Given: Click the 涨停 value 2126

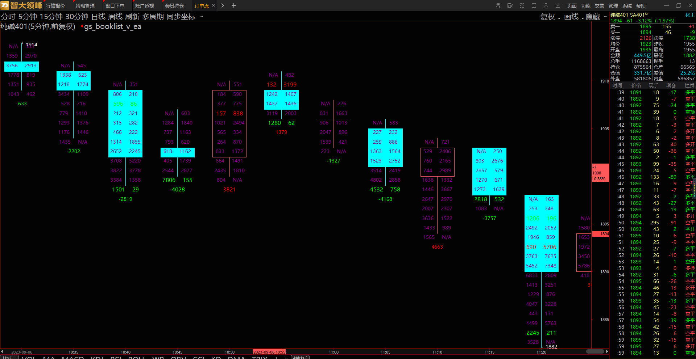Looking at the screenshot, I should pos(646,38).
